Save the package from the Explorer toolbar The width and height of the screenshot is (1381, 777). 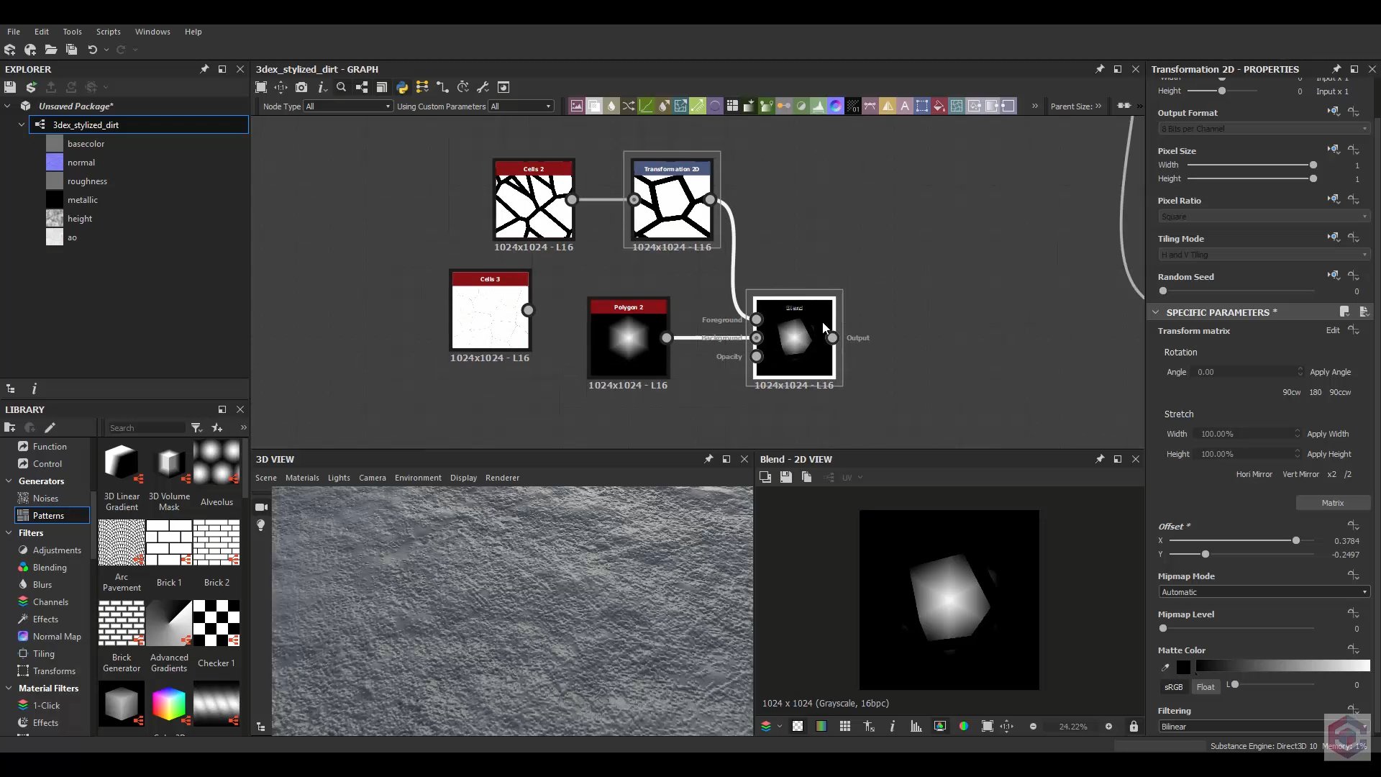(10, 87)
